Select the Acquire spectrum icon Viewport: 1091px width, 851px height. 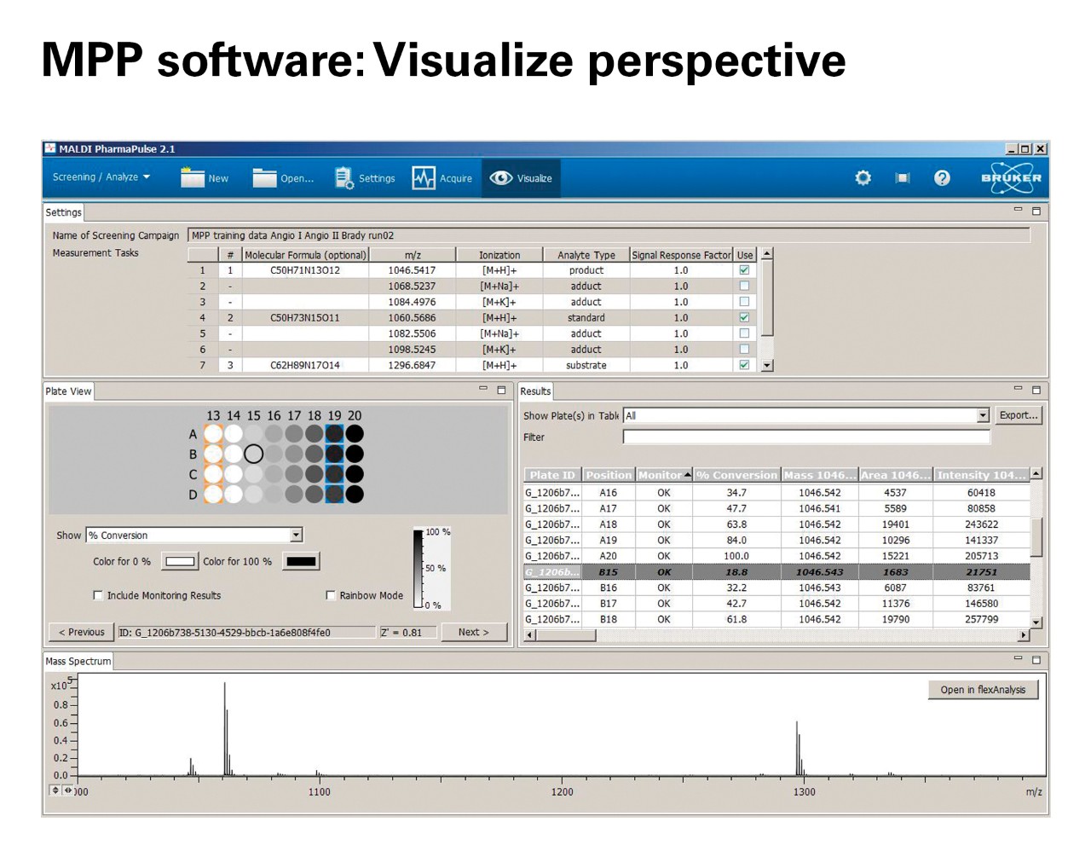tap(424, 177)
